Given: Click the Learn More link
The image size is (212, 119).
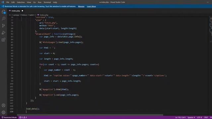Looking at the screenshot, I should [x=91, y=7].
